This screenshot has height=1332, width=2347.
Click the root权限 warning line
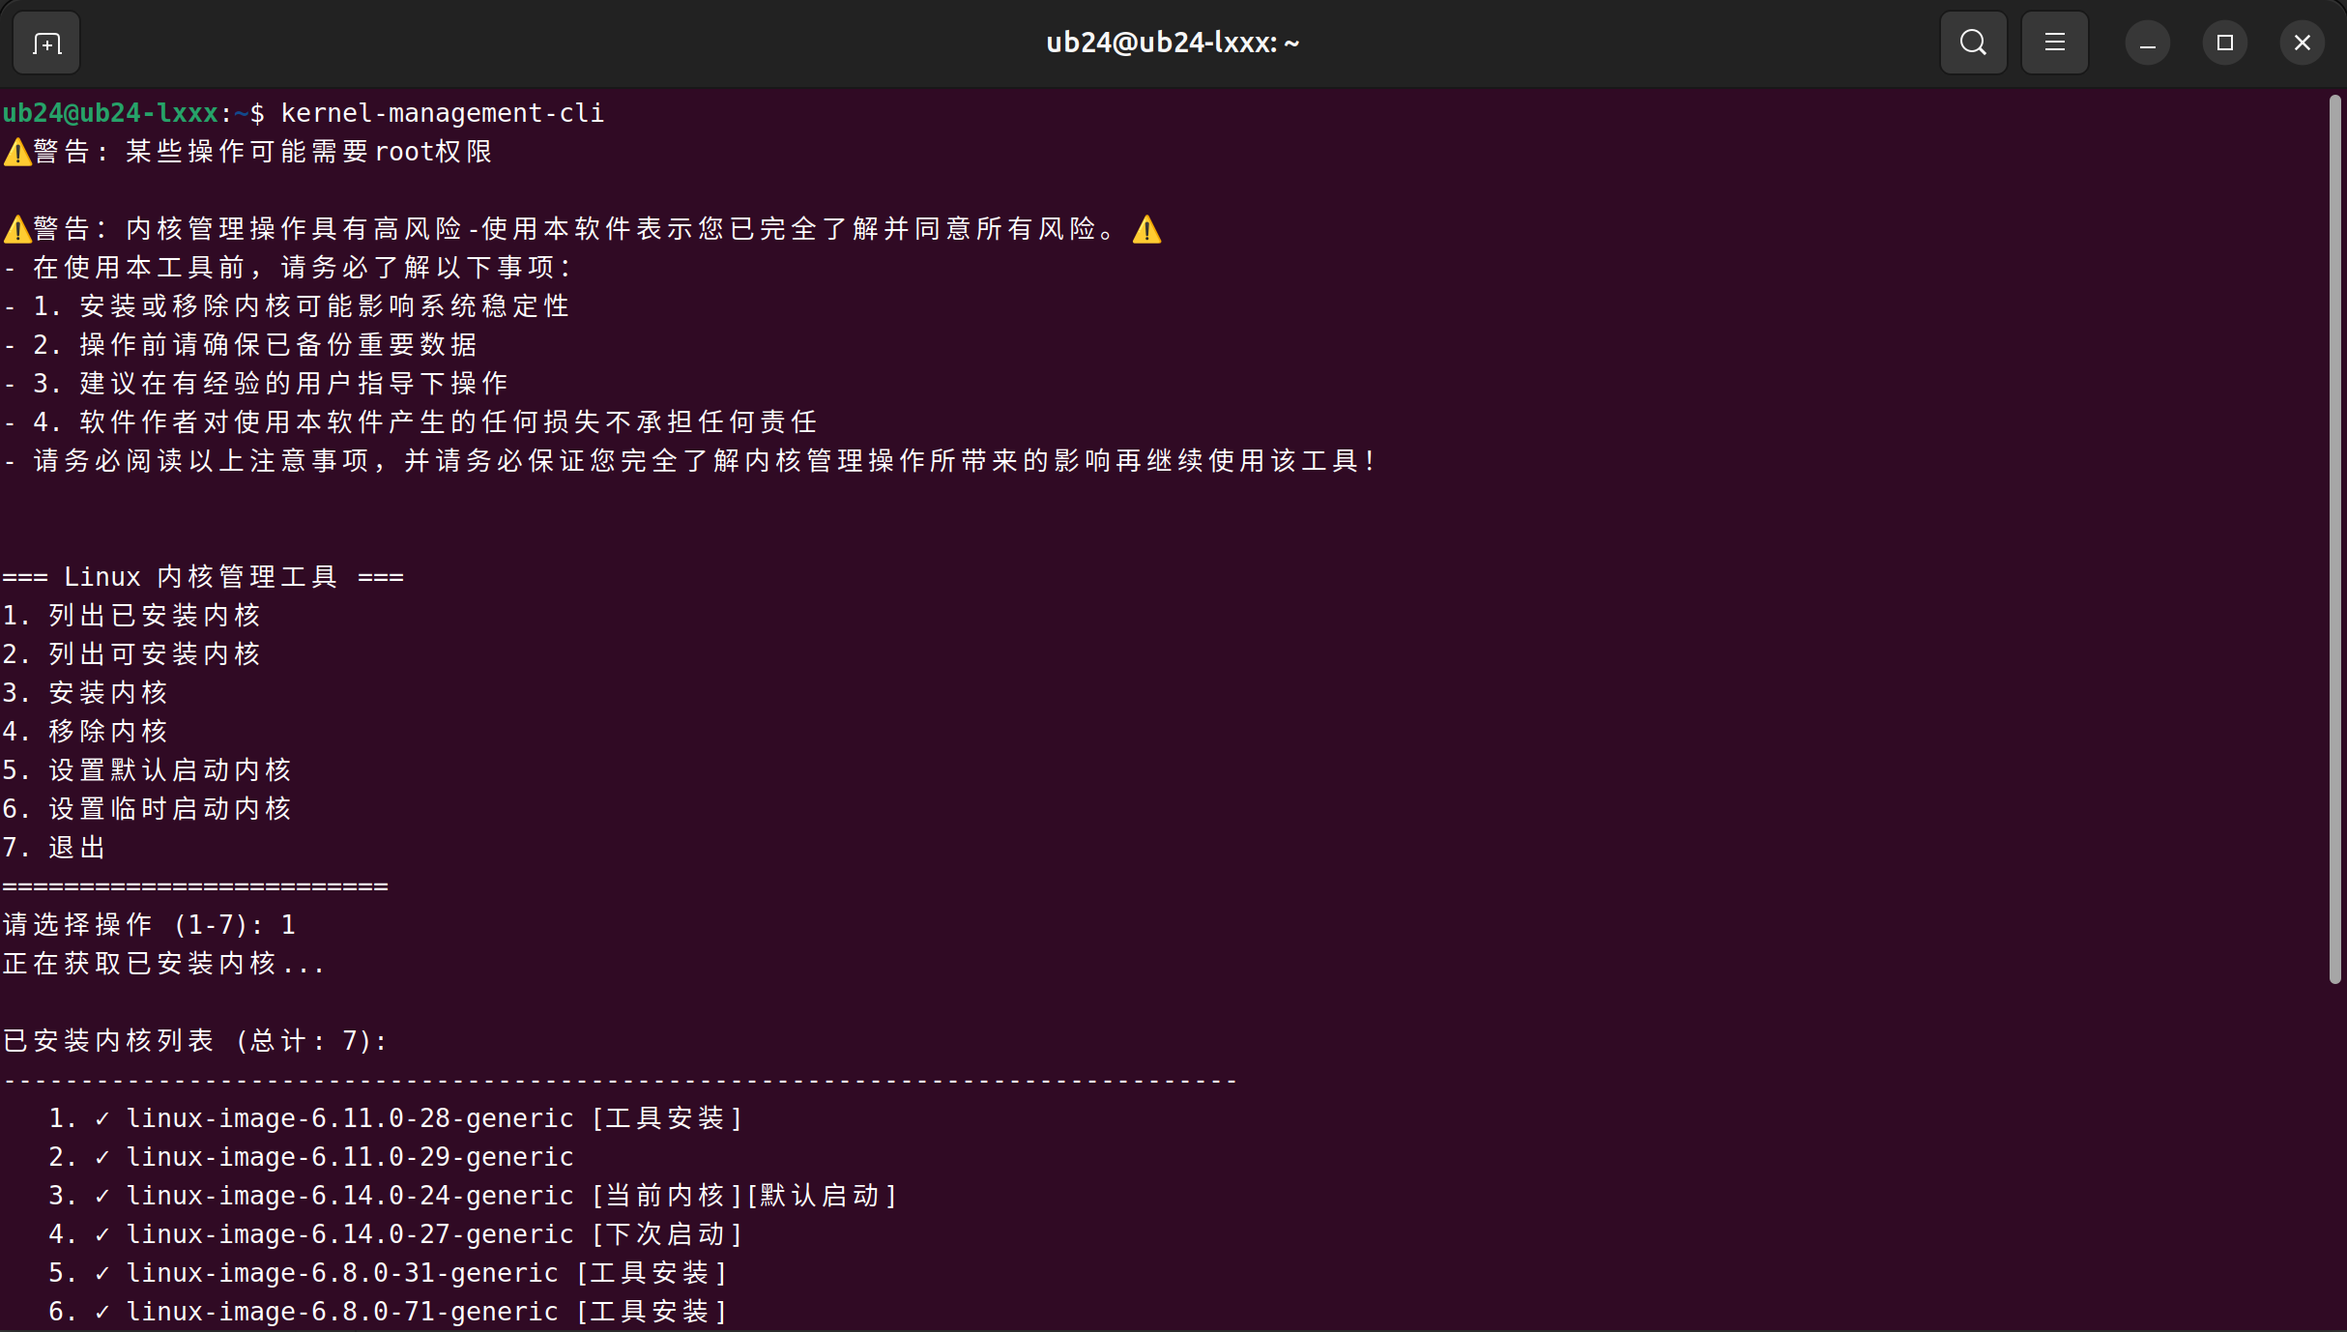pyautogui.click(x=247, y=152)
